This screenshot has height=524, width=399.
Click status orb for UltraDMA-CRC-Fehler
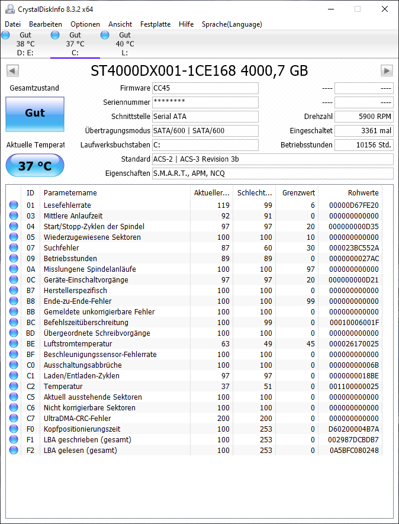(x=14, y=419)
